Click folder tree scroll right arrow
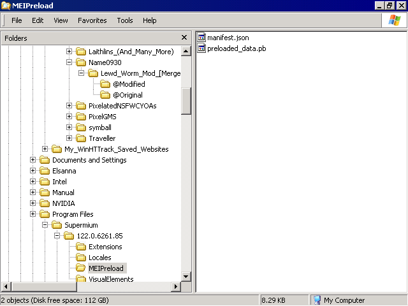 [176, 287]
